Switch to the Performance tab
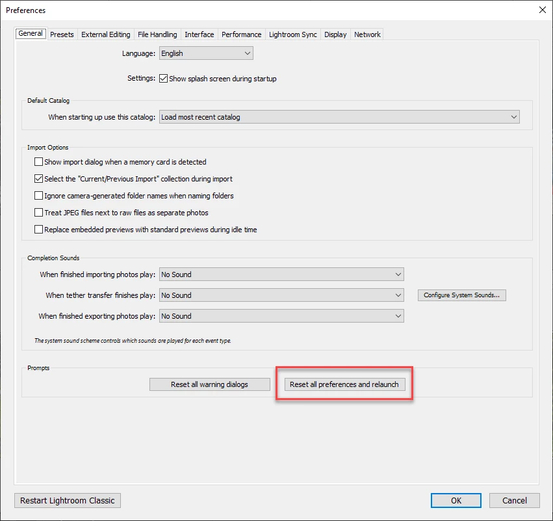 click(x=242, y=34)
